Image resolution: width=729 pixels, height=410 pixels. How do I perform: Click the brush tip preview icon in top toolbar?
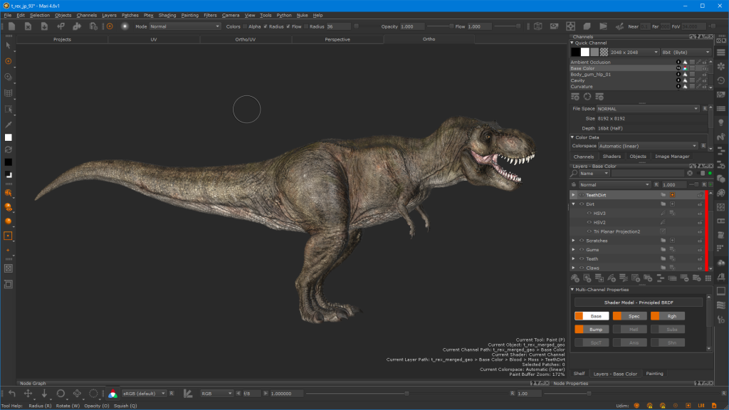click(125, 26)
